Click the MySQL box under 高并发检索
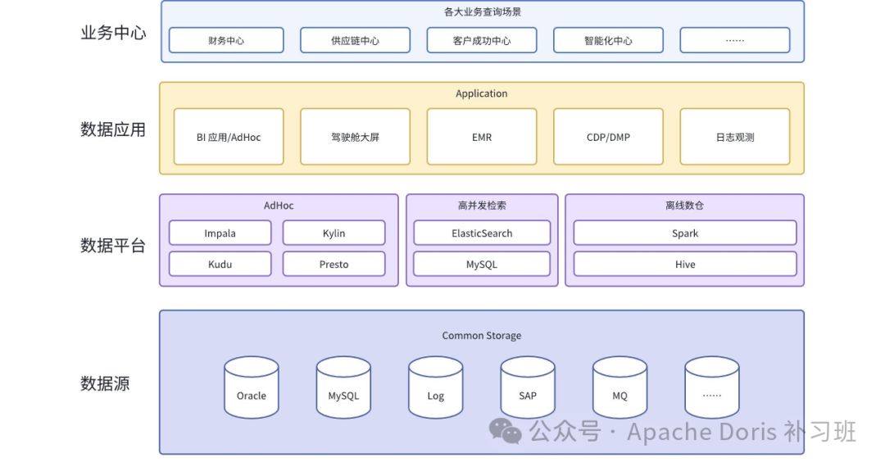The width and height of the screenshot is (885, 467). point(482,264)
